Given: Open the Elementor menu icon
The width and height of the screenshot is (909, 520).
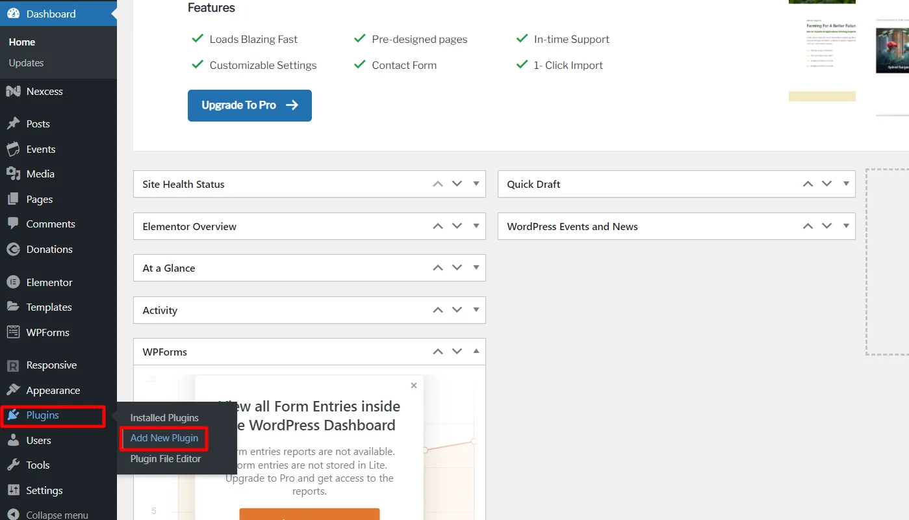Looking at the screenshot, I should (x=14, y=282).
